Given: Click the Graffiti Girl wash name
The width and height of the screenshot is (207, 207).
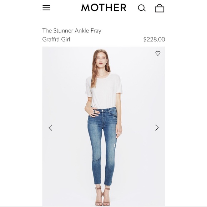Looking at the screenshot, I should [x=56, y=39].
